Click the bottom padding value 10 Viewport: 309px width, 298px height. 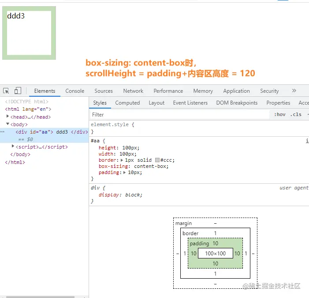(x=216, y=263)
